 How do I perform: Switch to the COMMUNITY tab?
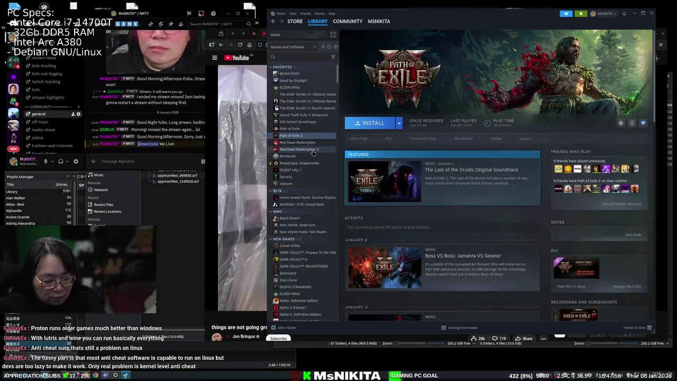coord(347,21)
